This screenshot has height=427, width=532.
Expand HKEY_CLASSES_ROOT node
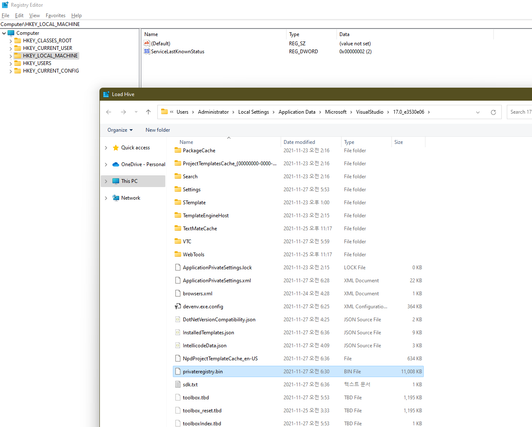pos(10,41)
